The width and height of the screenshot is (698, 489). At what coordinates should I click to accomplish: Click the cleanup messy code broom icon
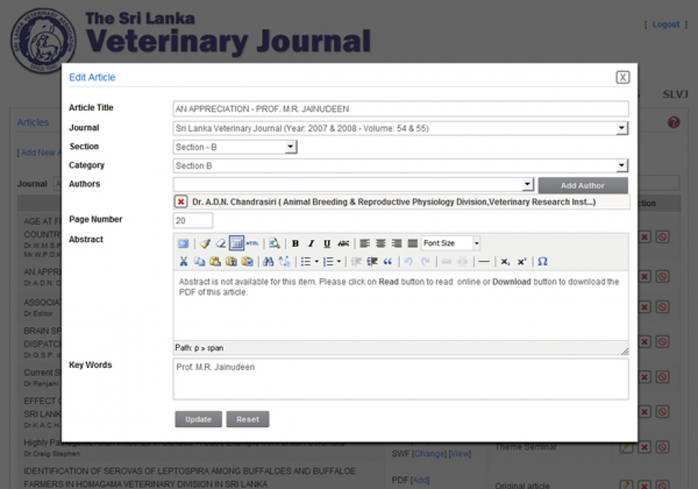click(205, 243)
